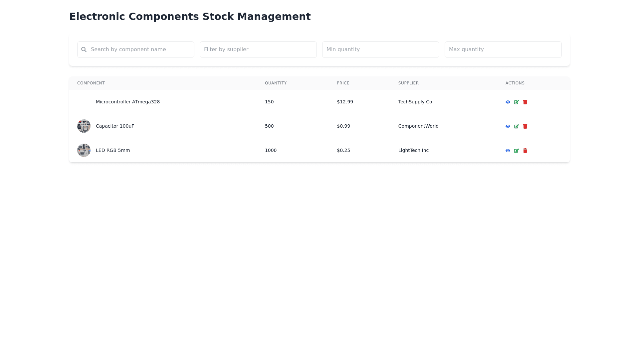Edit the Capacitor 100uF entry

(x=516, y=126)
